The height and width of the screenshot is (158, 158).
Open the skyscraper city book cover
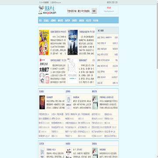pos(72,43)
